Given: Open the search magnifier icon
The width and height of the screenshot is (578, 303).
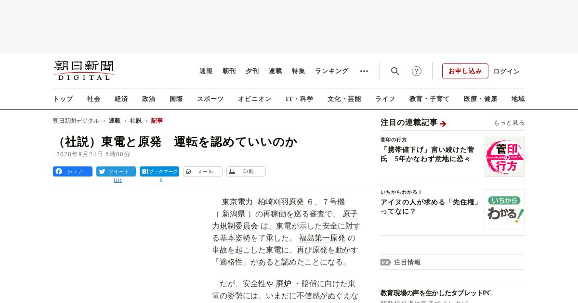Looking at the screenshot, I should click(x=395, y=71).
